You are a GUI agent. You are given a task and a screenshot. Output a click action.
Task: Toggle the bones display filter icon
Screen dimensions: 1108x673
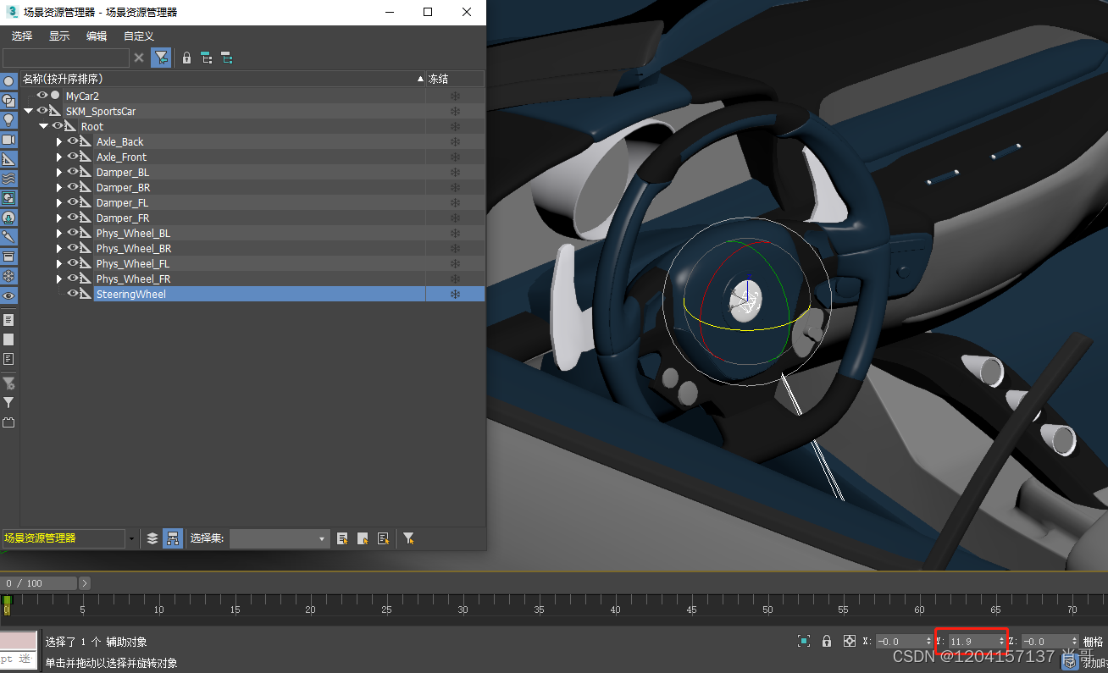(8, 237)
